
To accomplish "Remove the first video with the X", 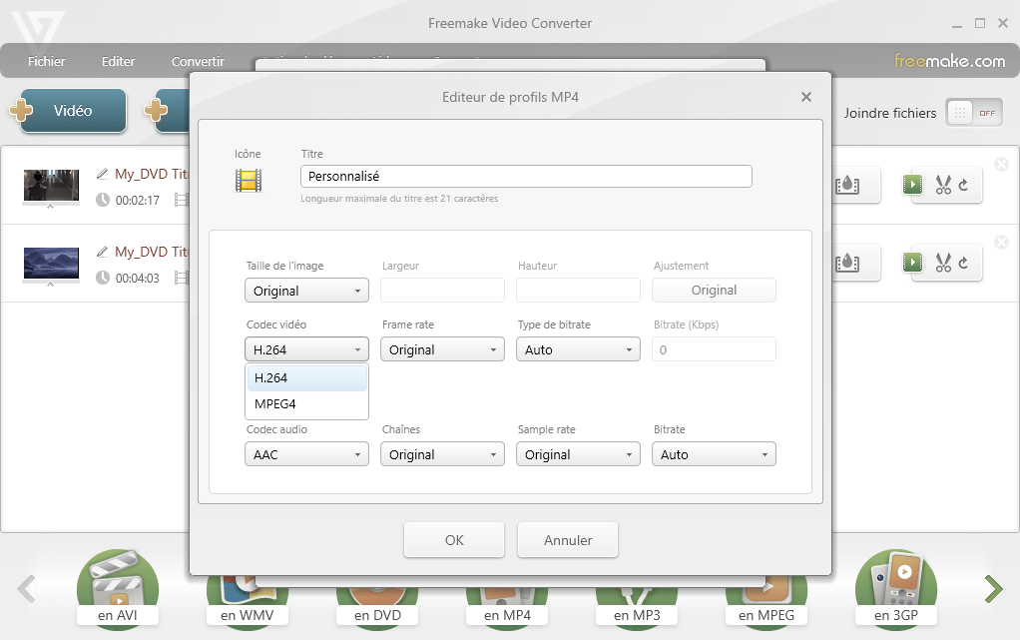I will pos(1002,164).
